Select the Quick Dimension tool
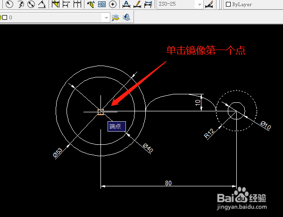Screen dimensions: 283x217 pos(55,4)
